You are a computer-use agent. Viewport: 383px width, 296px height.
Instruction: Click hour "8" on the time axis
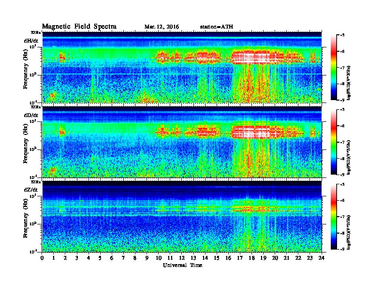(135, 258)
